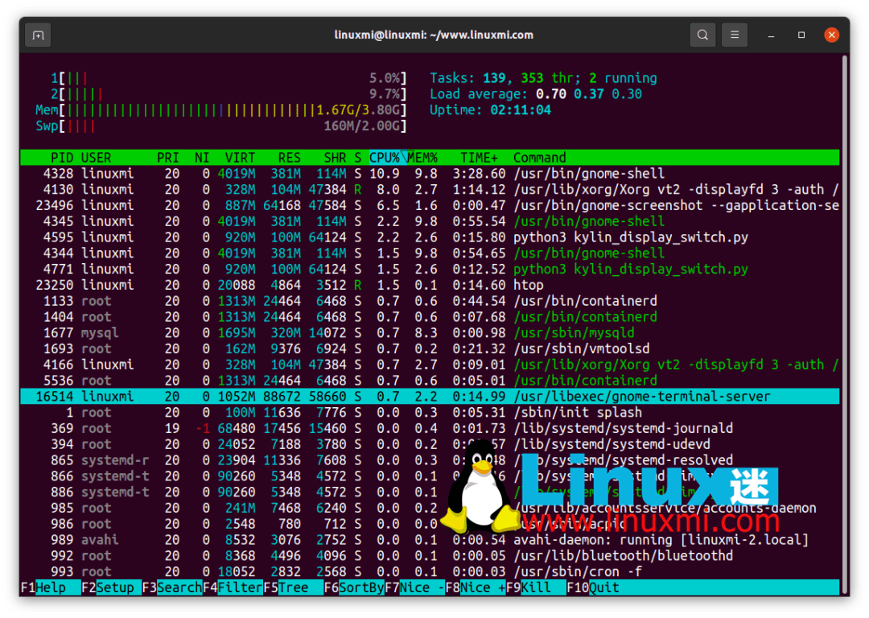
Task: Click F4 Filter in the footer bar
Action: click(x=233, y=587)
